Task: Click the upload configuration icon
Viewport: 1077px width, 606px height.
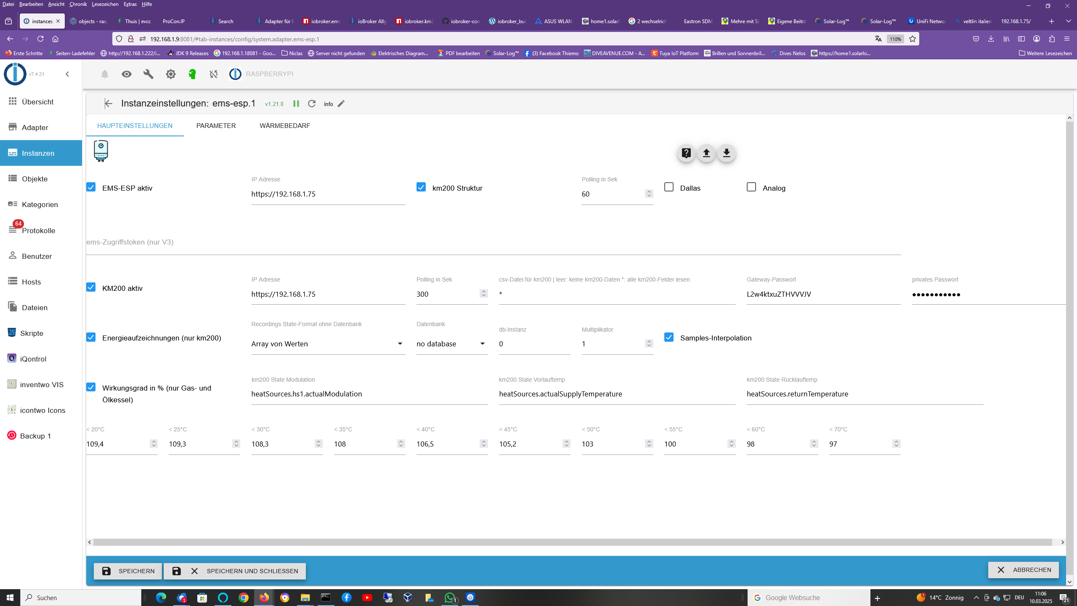Action: point(706,153)
